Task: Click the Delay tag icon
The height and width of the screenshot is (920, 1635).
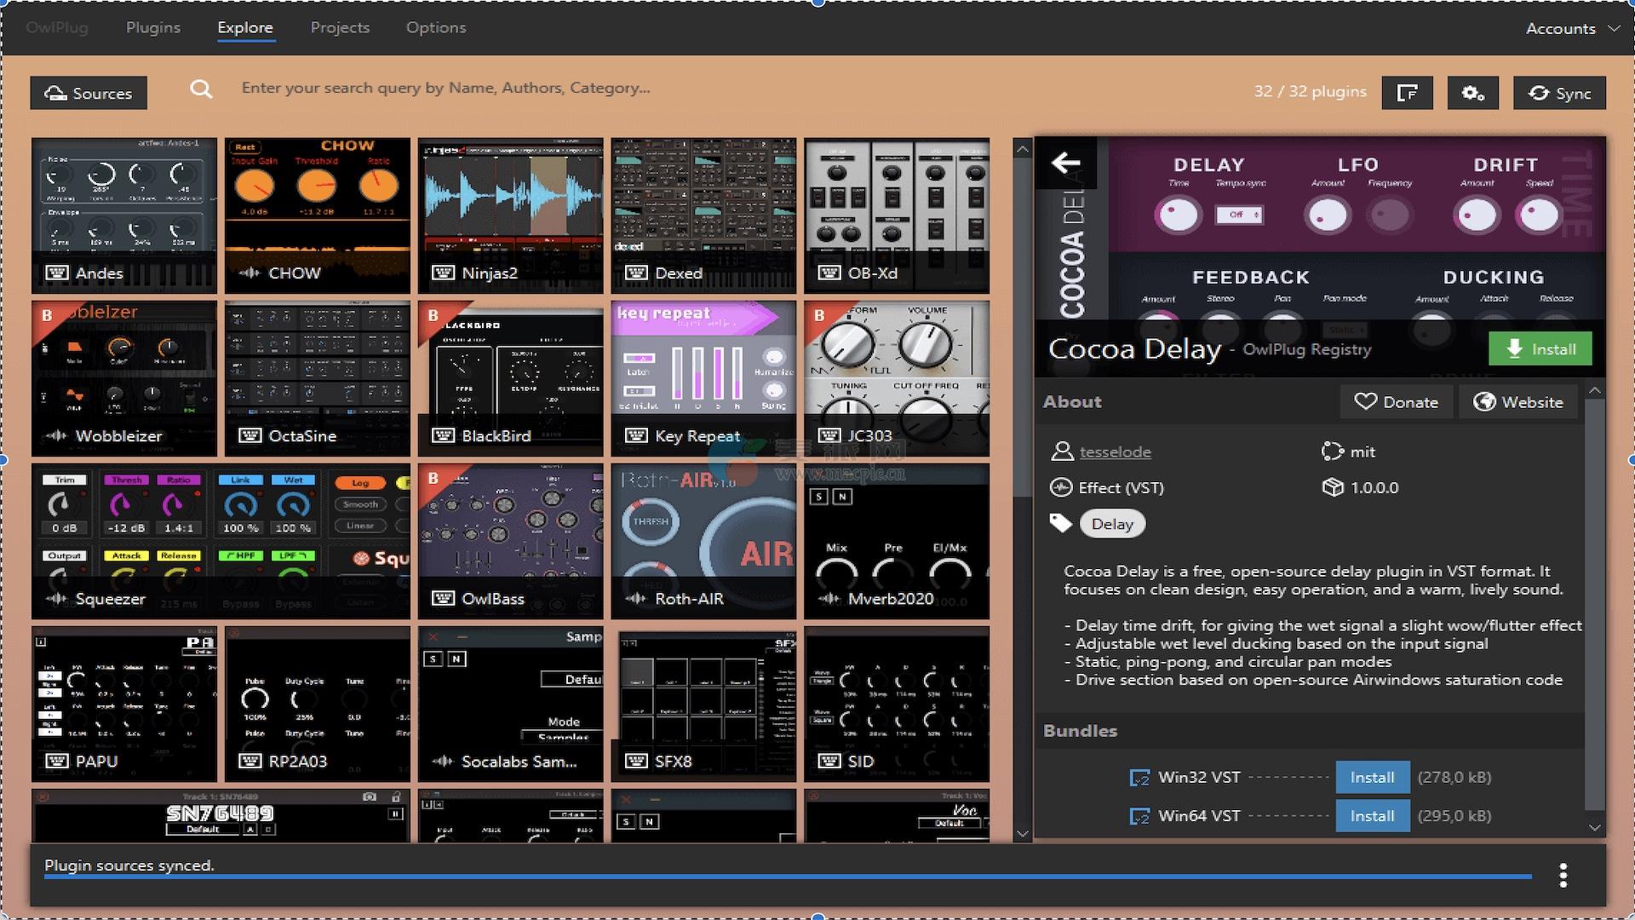Action: pos(1060,523)
